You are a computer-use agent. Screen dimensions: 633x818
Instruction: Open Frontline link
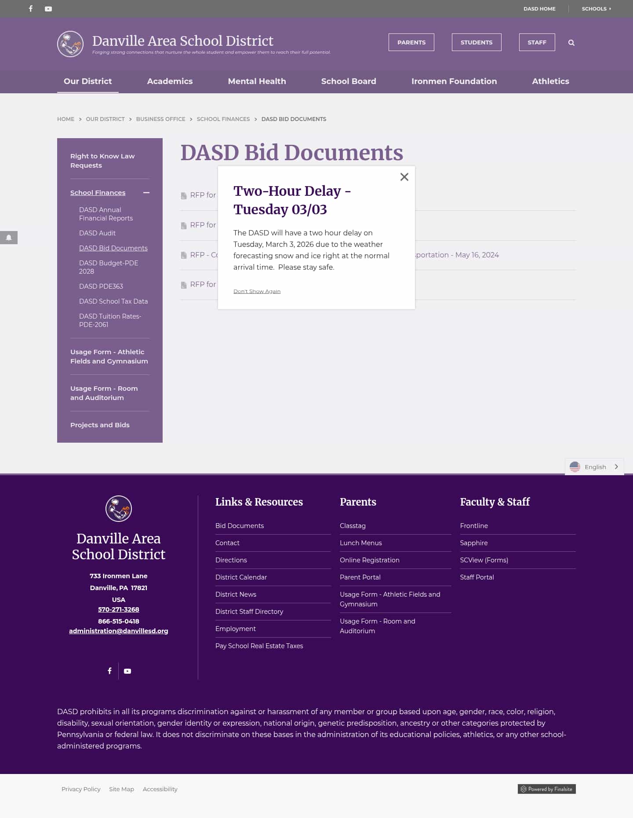coord(474,526)
